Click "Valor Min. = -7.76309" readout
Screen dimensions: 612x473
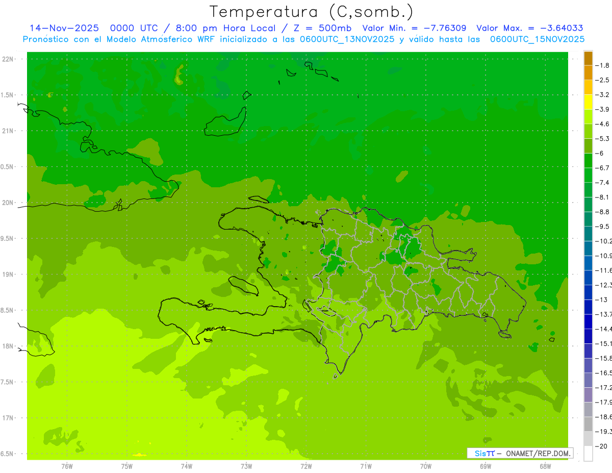click(x=414, y=29)
